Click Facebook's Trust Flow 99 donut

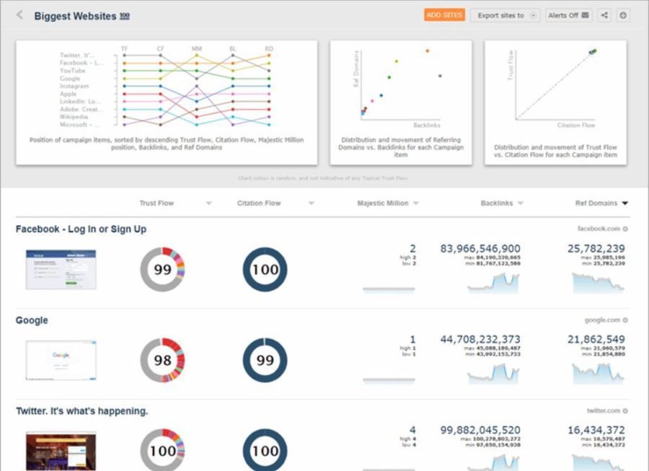(x=163, y=270)
